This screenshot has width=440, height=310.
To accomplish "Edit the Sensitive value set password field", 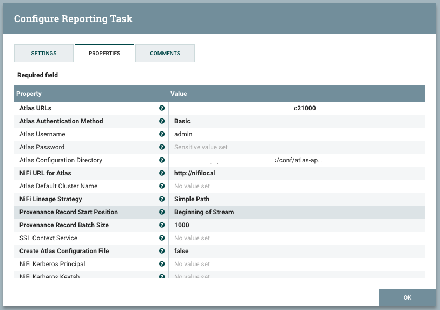I will (246, 147).
